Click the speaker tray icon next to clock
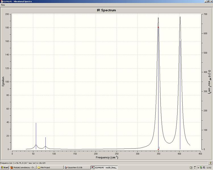Viewport: 213px width, 170px height. click(x=204, y=168)
